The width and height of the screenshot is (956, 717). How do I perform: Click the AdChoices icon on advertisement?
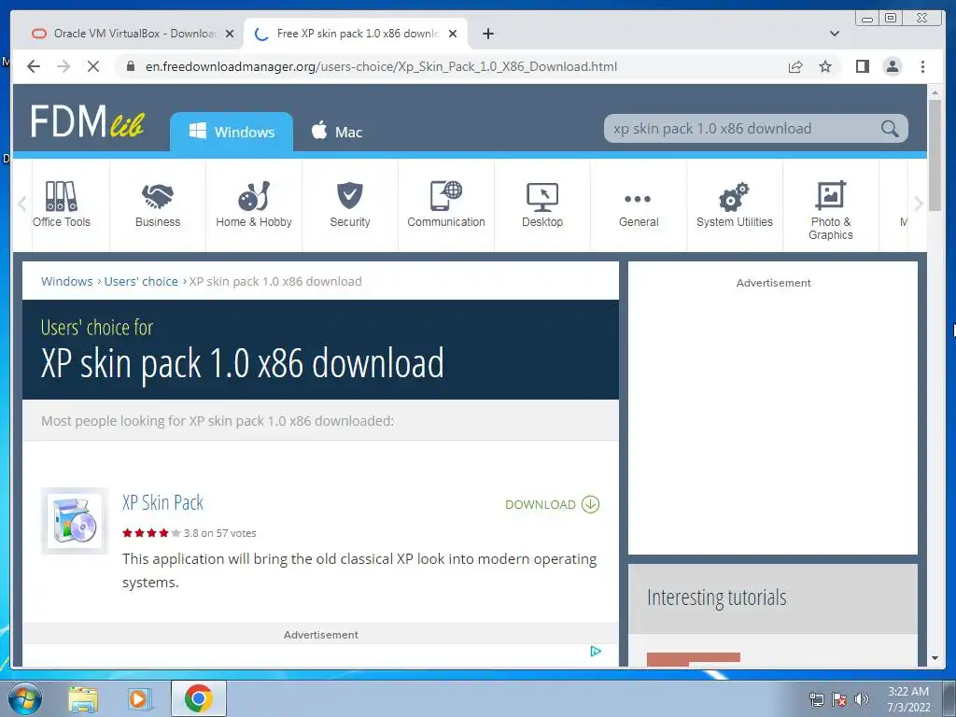click(596, 651)
